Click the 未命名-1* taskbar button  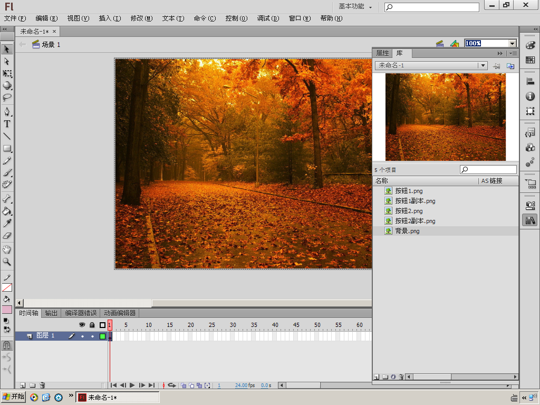118,397
